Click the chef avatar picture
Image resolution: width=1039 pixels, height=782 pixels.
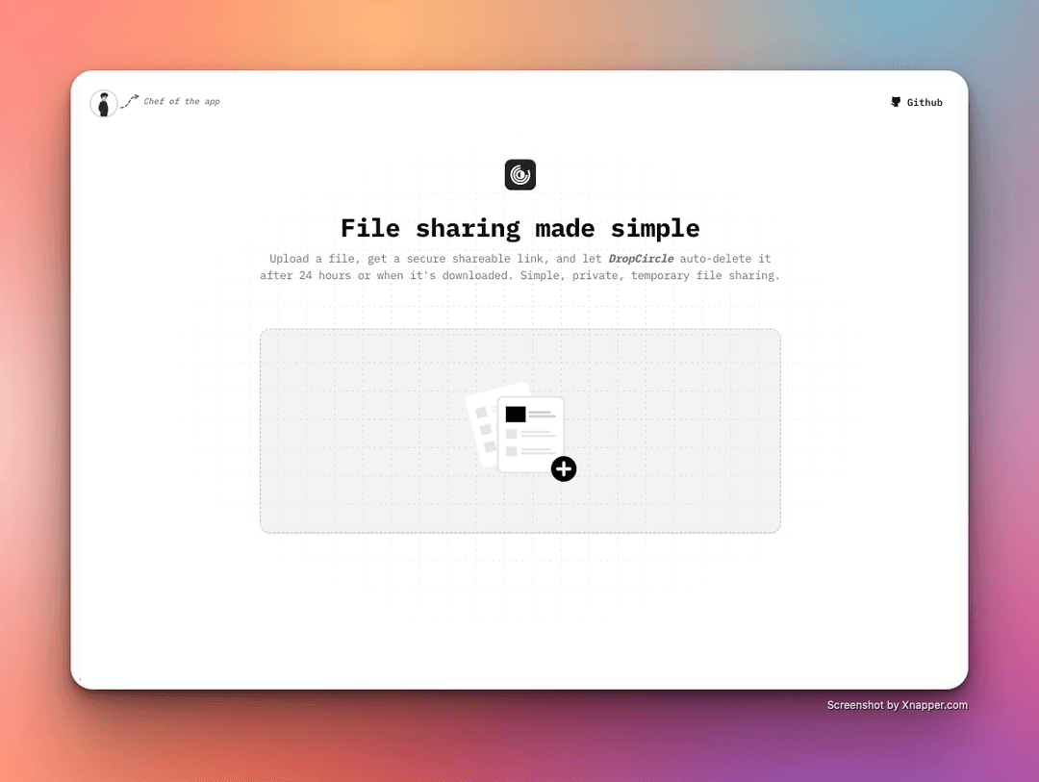pyautogui.click(x=104, y=104)
